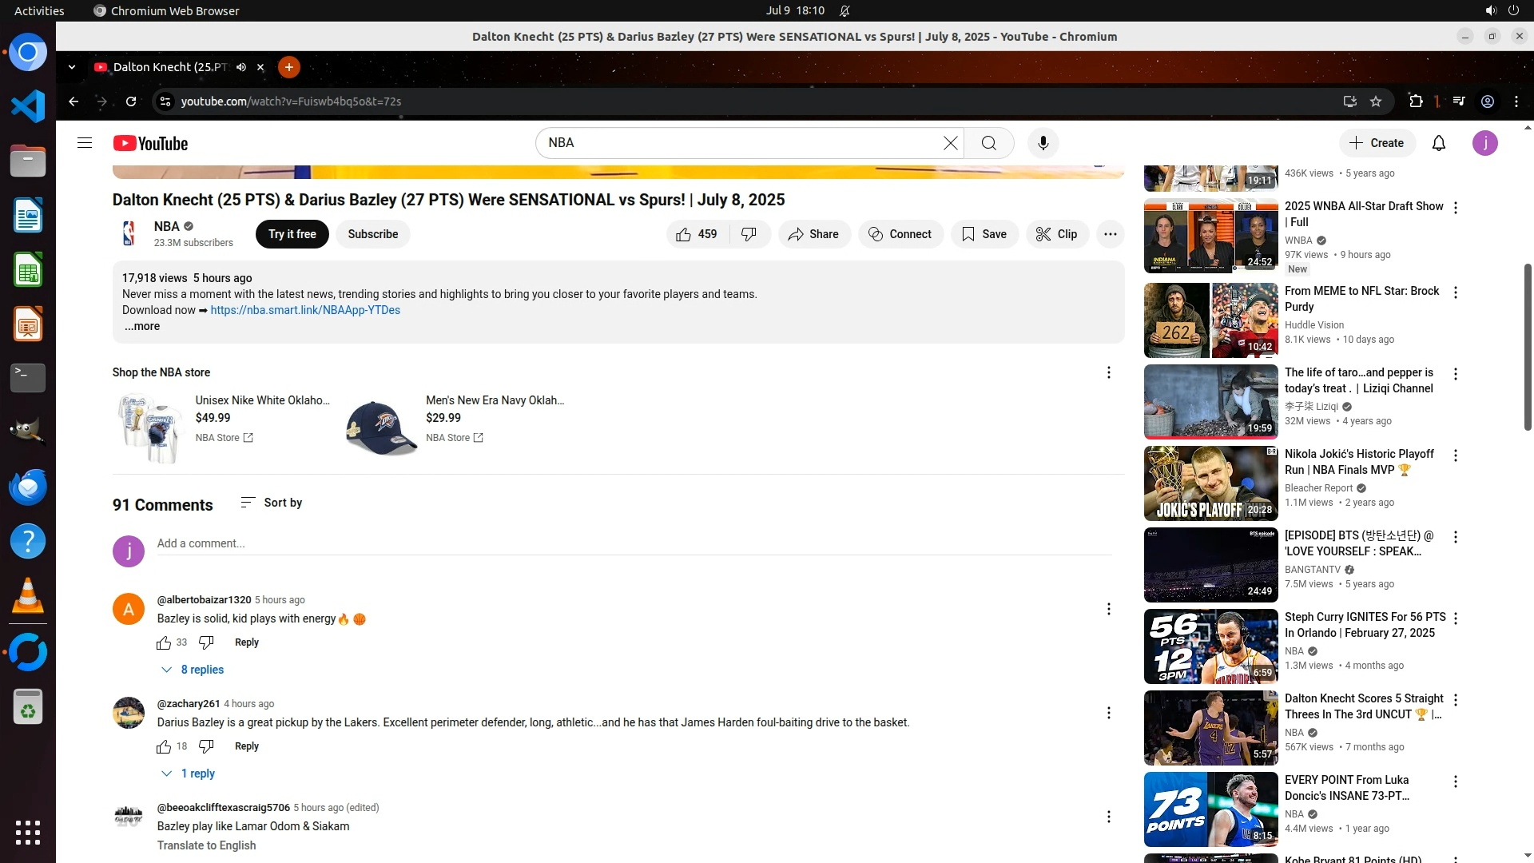Open the Sort by comments dropdown

pyautogui.click(x=272, y=503)
